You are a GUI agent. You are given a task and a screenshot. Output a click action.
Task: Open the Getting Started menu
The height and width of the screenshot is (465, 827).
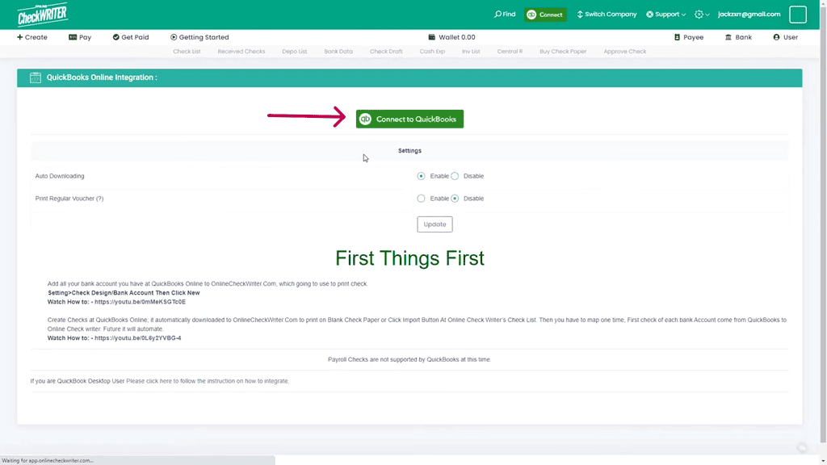[x=199, y=37]
